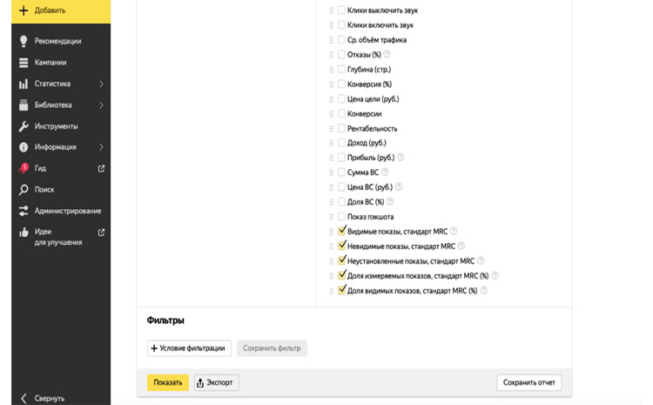Enable the Рентабельность checkbox
Viewport: 653px width, 405px height.
(x=342, y=128)
